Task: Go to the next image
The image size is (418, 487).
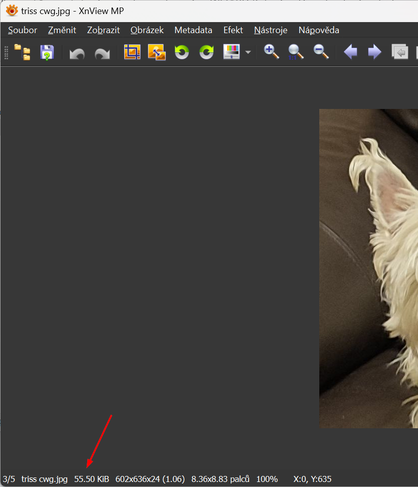Action: coord(374,52)
